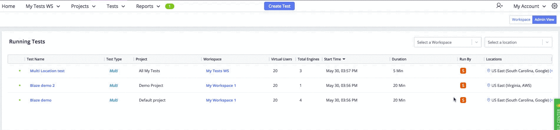560x130 pixels.
Task: Click the Run By avatar for Multi Location test
Action: pyautogui.click(x=463, y=71)
